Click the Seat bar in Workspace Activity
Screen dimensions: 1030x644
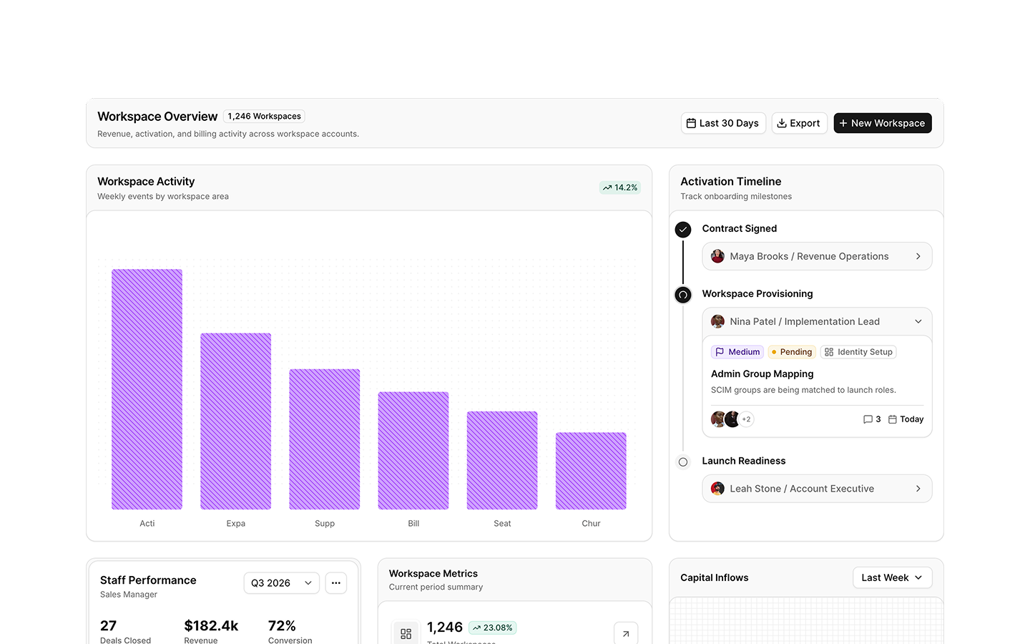click(x=502, y=460)
